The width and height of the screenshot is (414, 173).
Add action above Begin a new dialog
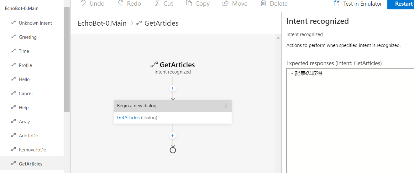[172, 88]
